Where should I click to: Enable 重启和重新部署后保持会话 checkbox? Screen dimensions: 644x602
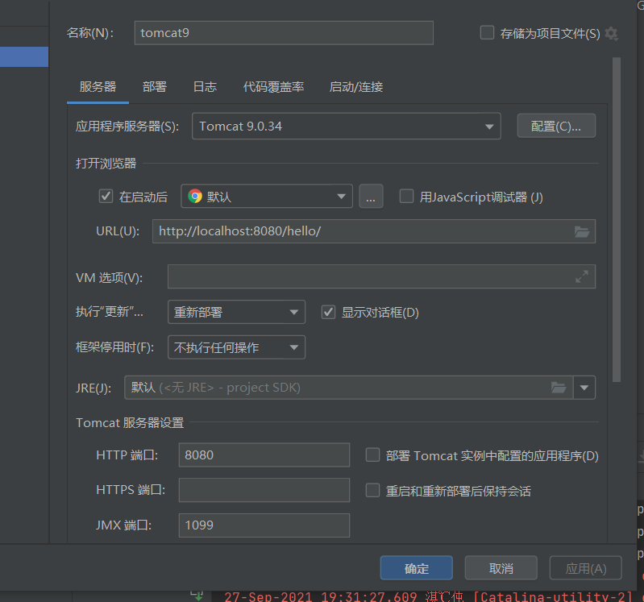click(372, 490)
